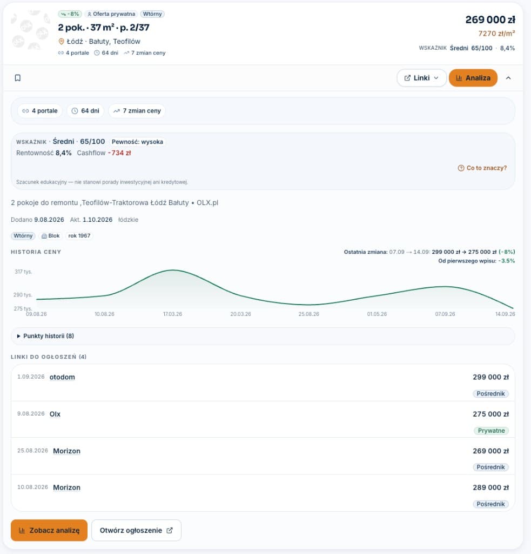
Task: Click the 'Od pierwszego wpisu: -3.5%' text
Action: pyautogui.click(x=476, y=261)
